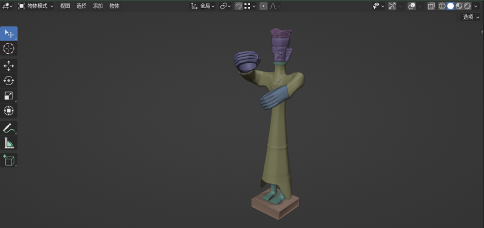Activate the Move tool
The width and height of the screenshot is (484, 228).
(9, 66)
